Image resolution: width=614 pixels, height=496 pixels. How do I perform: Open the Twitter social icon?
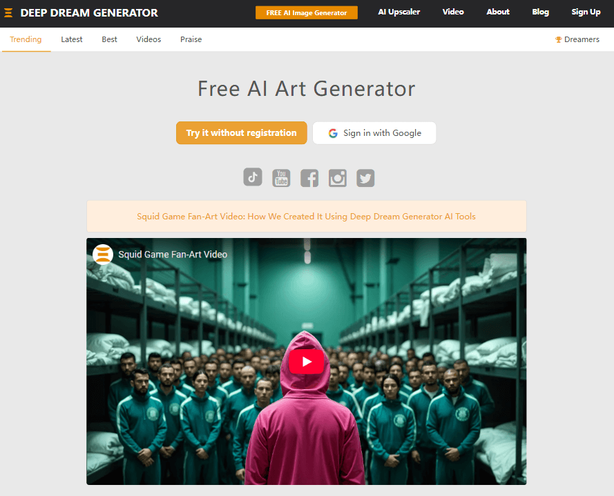click(365, 178)
